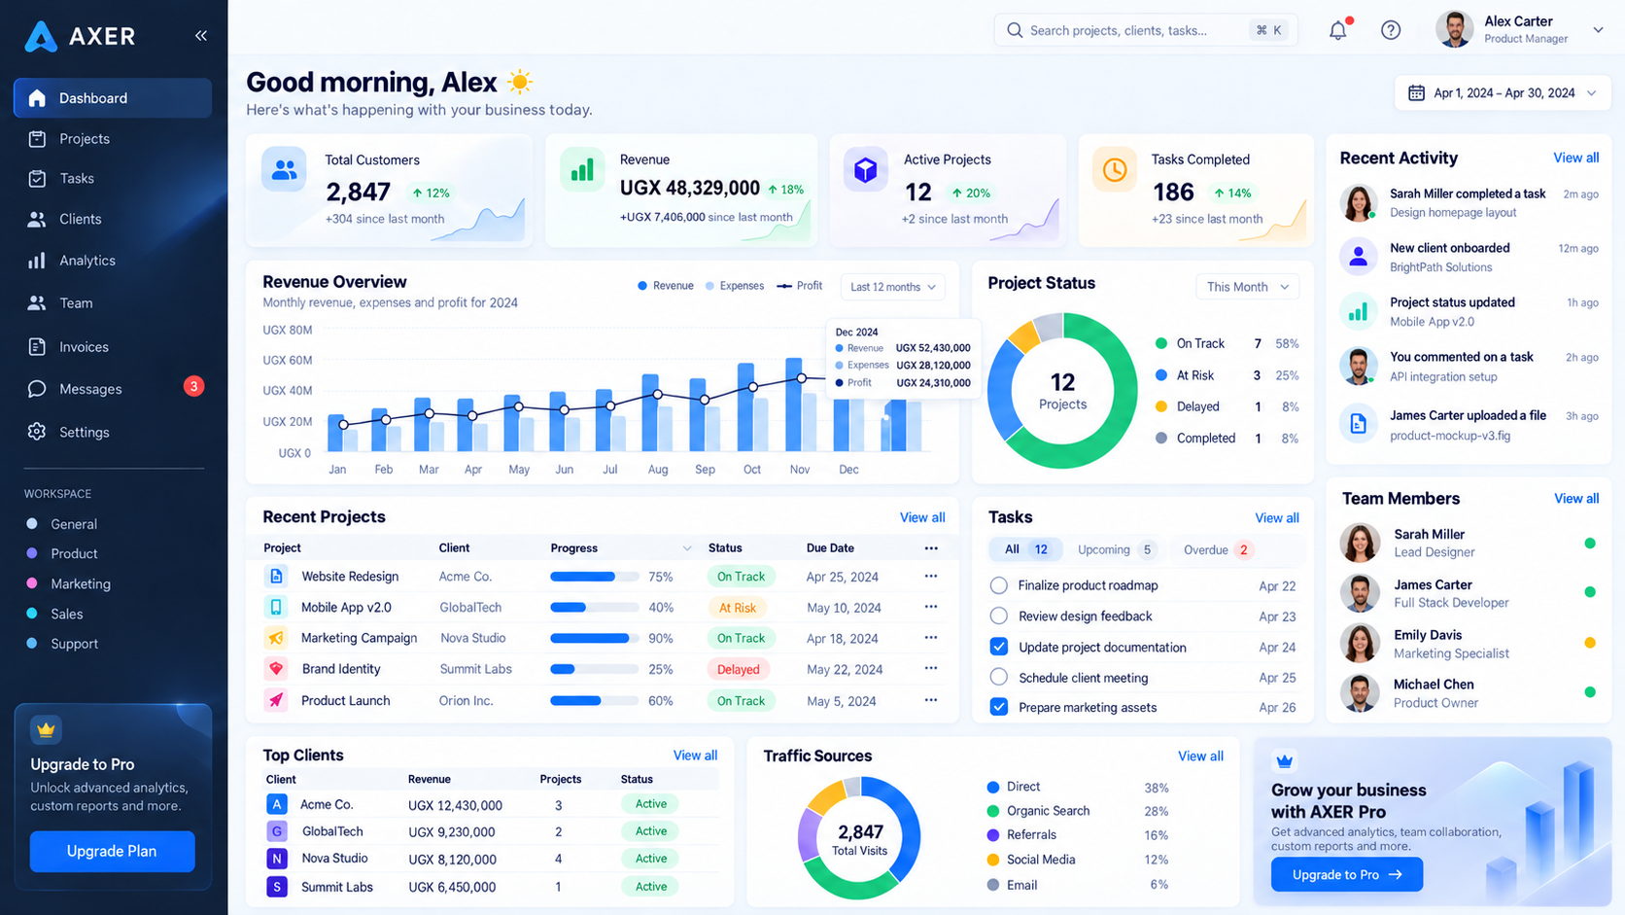Click the Website Redesign progress bar
The height and width of the screenshot is (915, 1625).
point(595,577)
